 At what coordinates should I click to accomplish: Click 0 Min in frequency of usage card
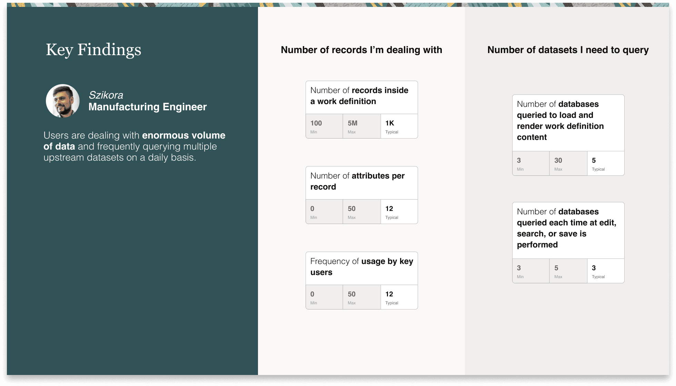pyautogui.click(x=324, y=297)
